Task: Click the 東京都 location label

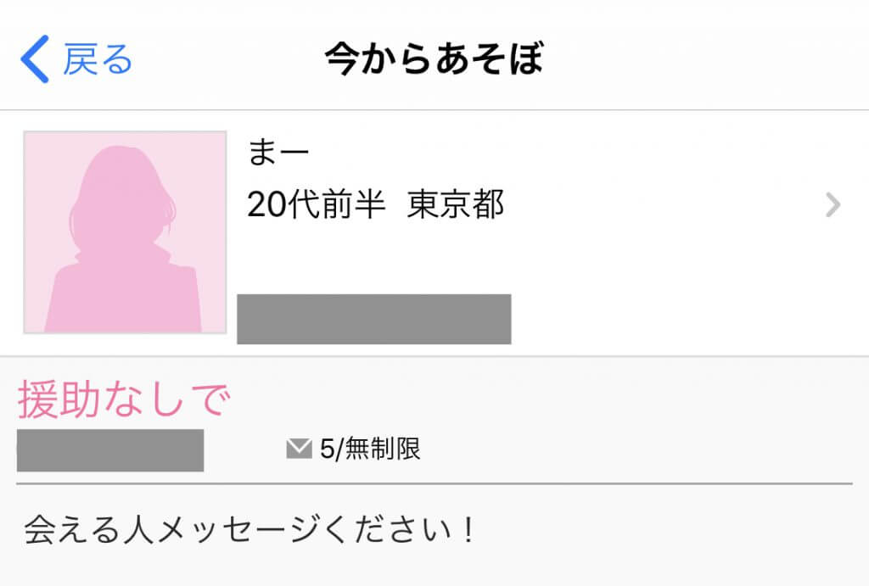Action: [x=456, y=204]
